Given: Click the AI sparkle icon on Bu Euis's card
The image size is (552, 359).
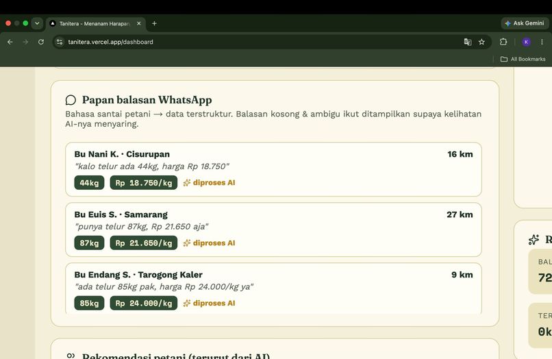Looking at the screenshot, I should 187,243.
